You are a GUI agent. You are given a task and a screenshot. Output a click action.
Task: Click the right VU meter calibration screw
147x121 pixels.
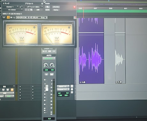69,27
